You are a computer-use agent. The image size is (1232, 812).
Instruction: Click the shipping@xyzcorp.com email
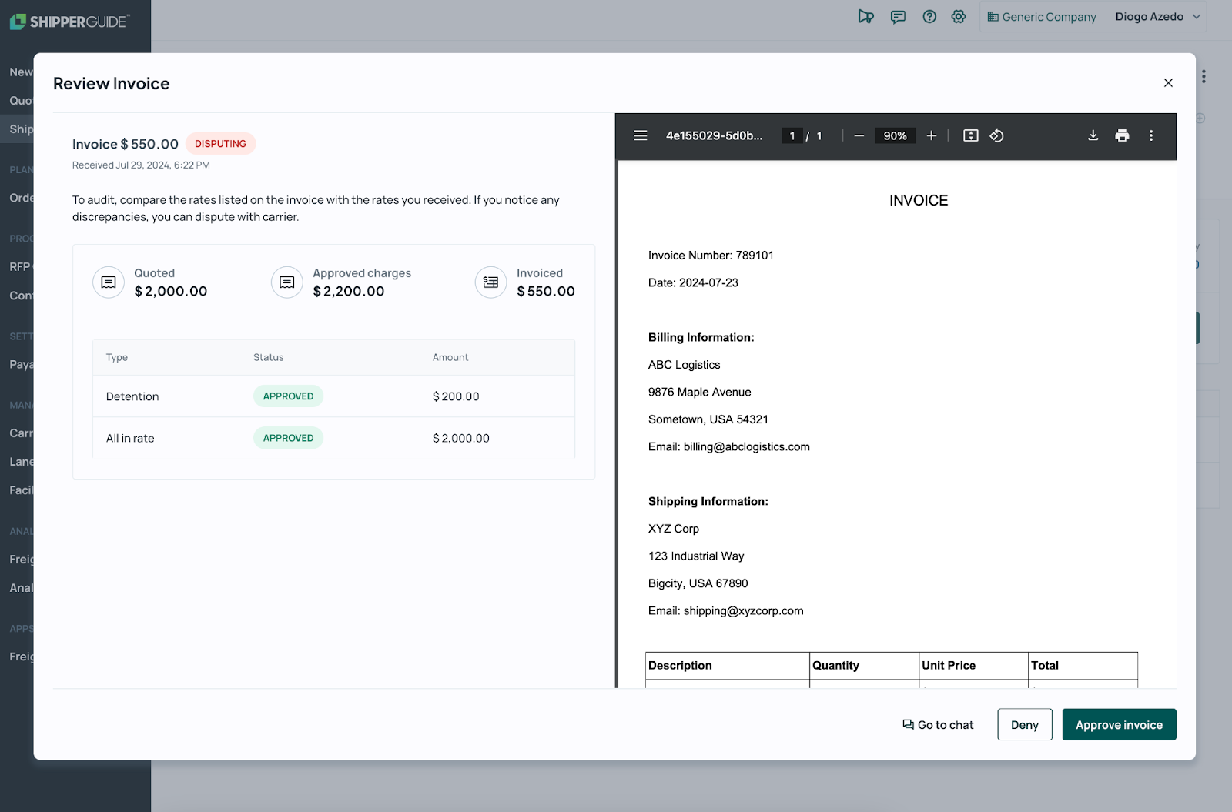click(x=743, y=611)
